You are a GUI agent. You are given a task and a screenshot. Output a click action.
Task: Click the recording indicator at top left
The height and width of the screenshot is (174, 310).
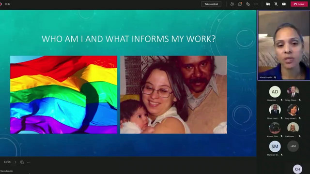tap(1, 4)
